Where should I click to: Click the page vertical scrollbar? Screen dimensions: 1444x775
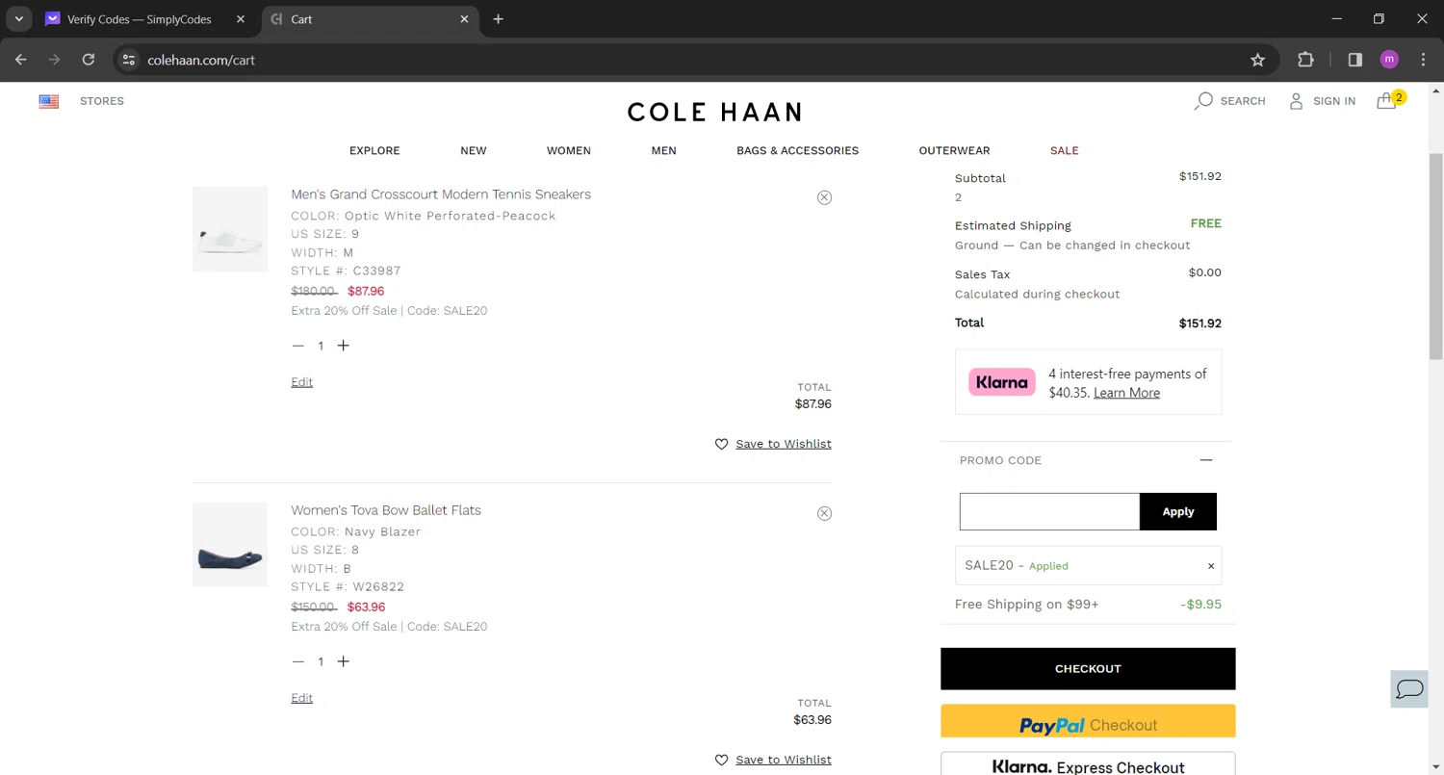[x=1435, y=255]
